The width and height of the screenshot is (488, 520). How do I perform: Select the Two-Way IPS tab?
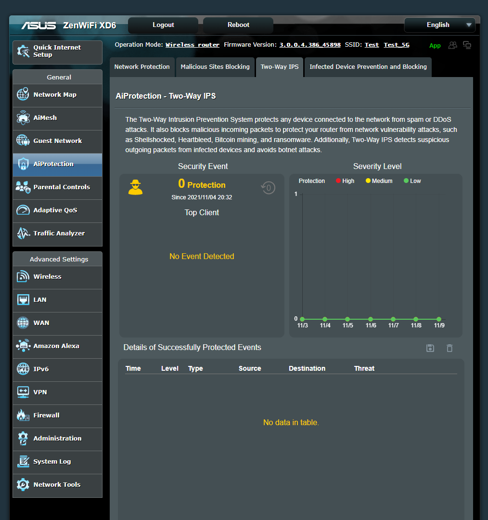tap(280, 67)
